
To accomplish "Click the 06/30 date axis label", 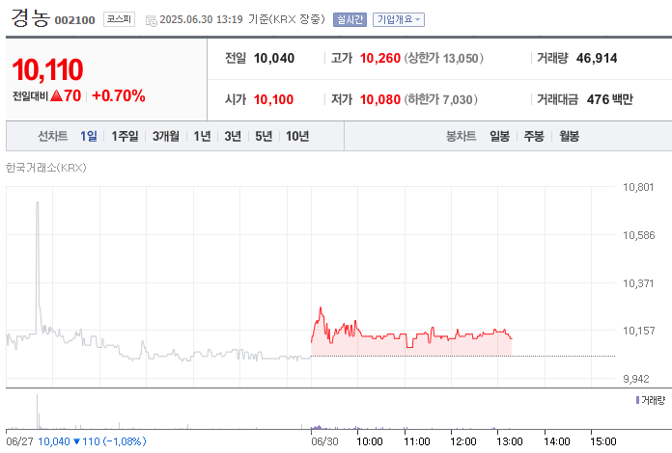I will click(324, 441).
